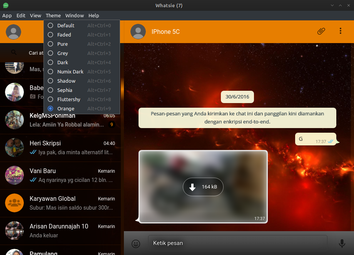
Task: Open the chat options three-dot menu
Action: tap(341, 31)
